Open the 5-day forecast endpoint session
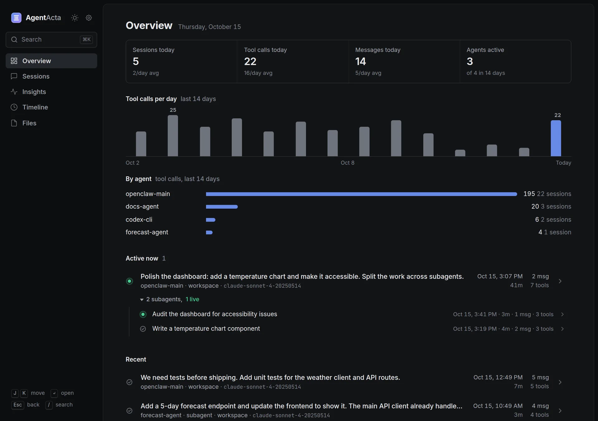The width and height of the screenshot is (598, 421). coord(348,410)
